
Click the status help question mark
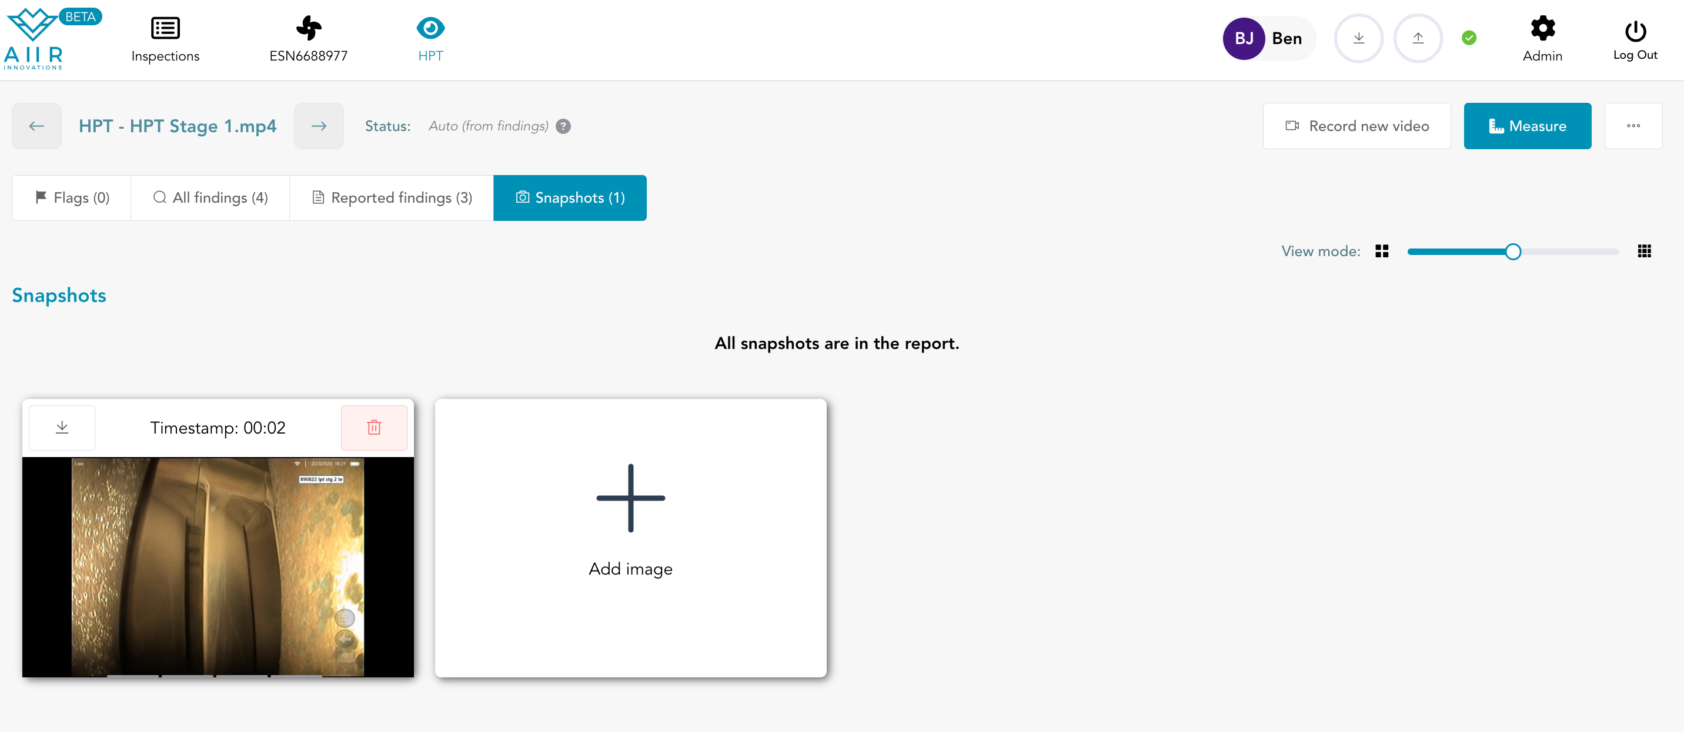[563, 127]
